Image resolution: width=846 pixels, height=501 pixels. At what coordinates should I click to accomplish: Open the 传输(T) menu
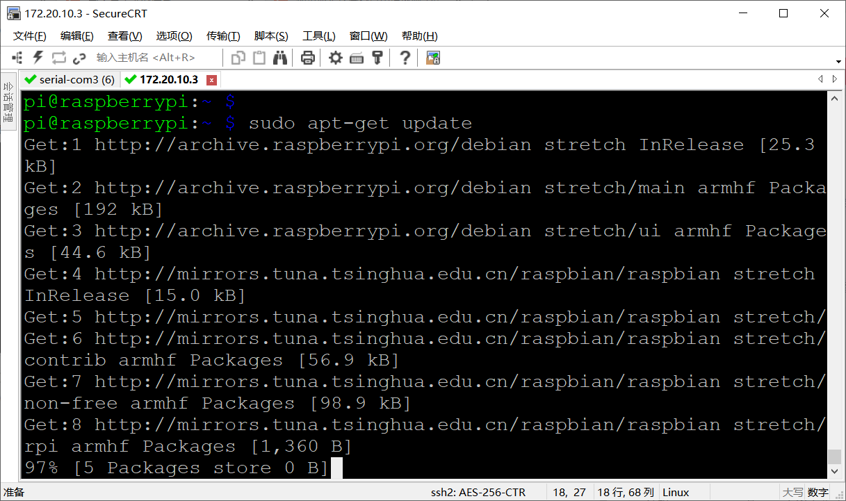(x=223, y=36)
